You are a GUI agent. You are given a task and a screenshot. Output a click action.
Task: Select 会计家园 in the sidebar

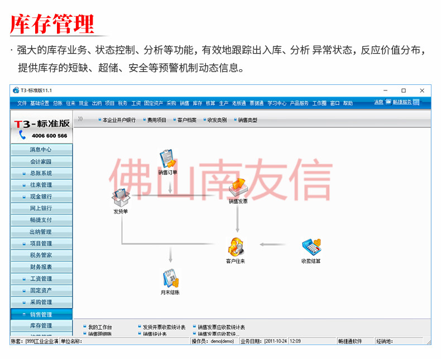41,161
